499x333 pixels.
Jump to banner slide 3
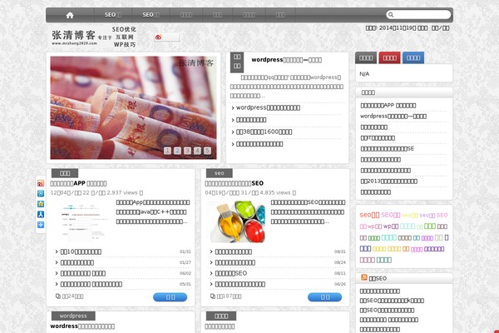[187, 151]
